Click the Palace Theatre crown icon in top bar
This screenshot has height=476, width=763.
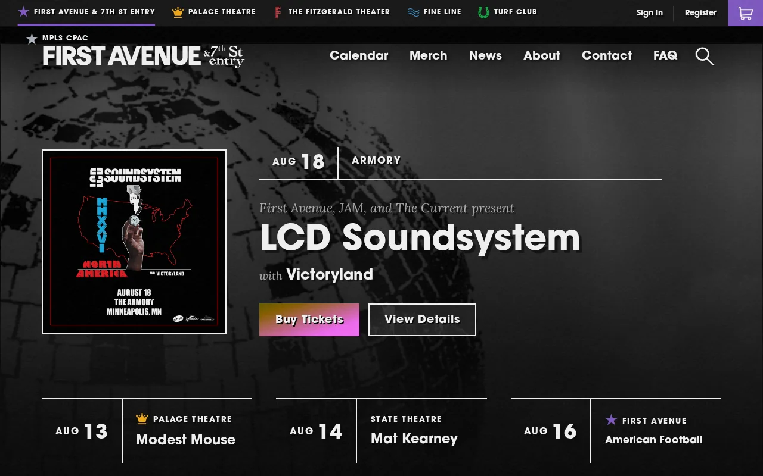(x=178, y=12)
